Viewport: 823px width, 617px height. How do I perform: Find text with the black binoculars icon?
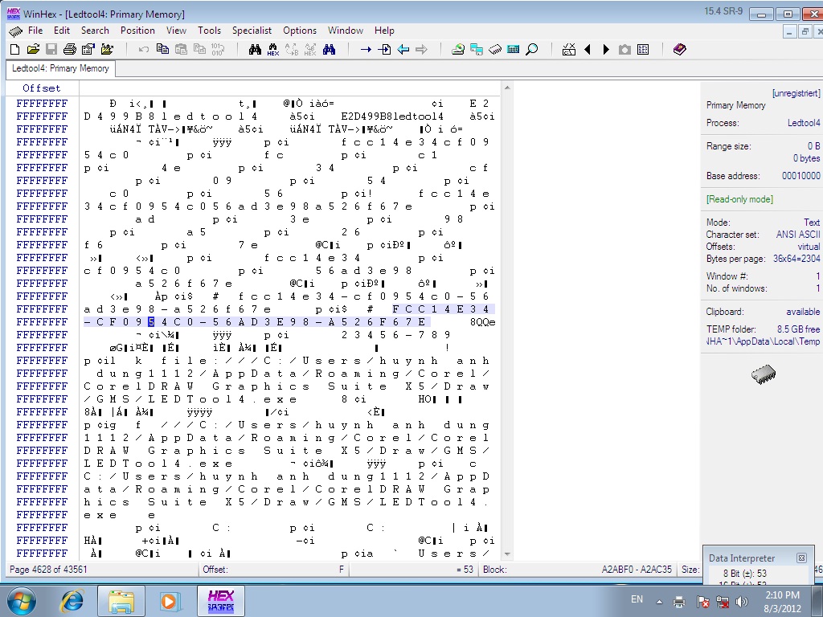[255, 49]
